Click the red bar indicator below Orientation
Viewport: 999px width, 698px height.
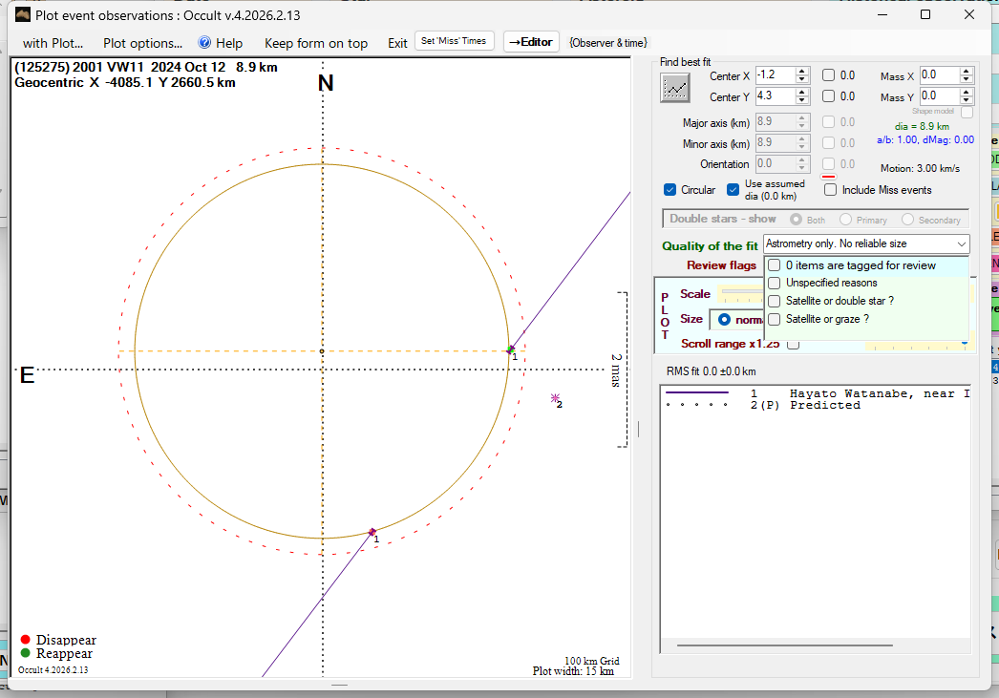829,177
